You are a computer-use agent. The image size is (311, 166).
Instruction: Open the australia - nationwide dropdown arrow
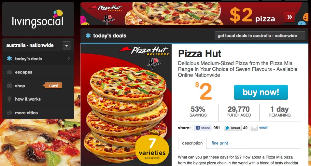click(x=66, y=46)
